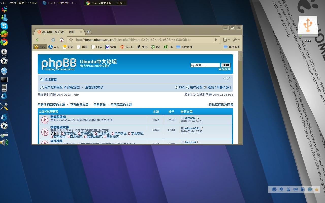
Task: Open the 阳光 bookmark
Action: pyautogui.click(x=68, y=47)
